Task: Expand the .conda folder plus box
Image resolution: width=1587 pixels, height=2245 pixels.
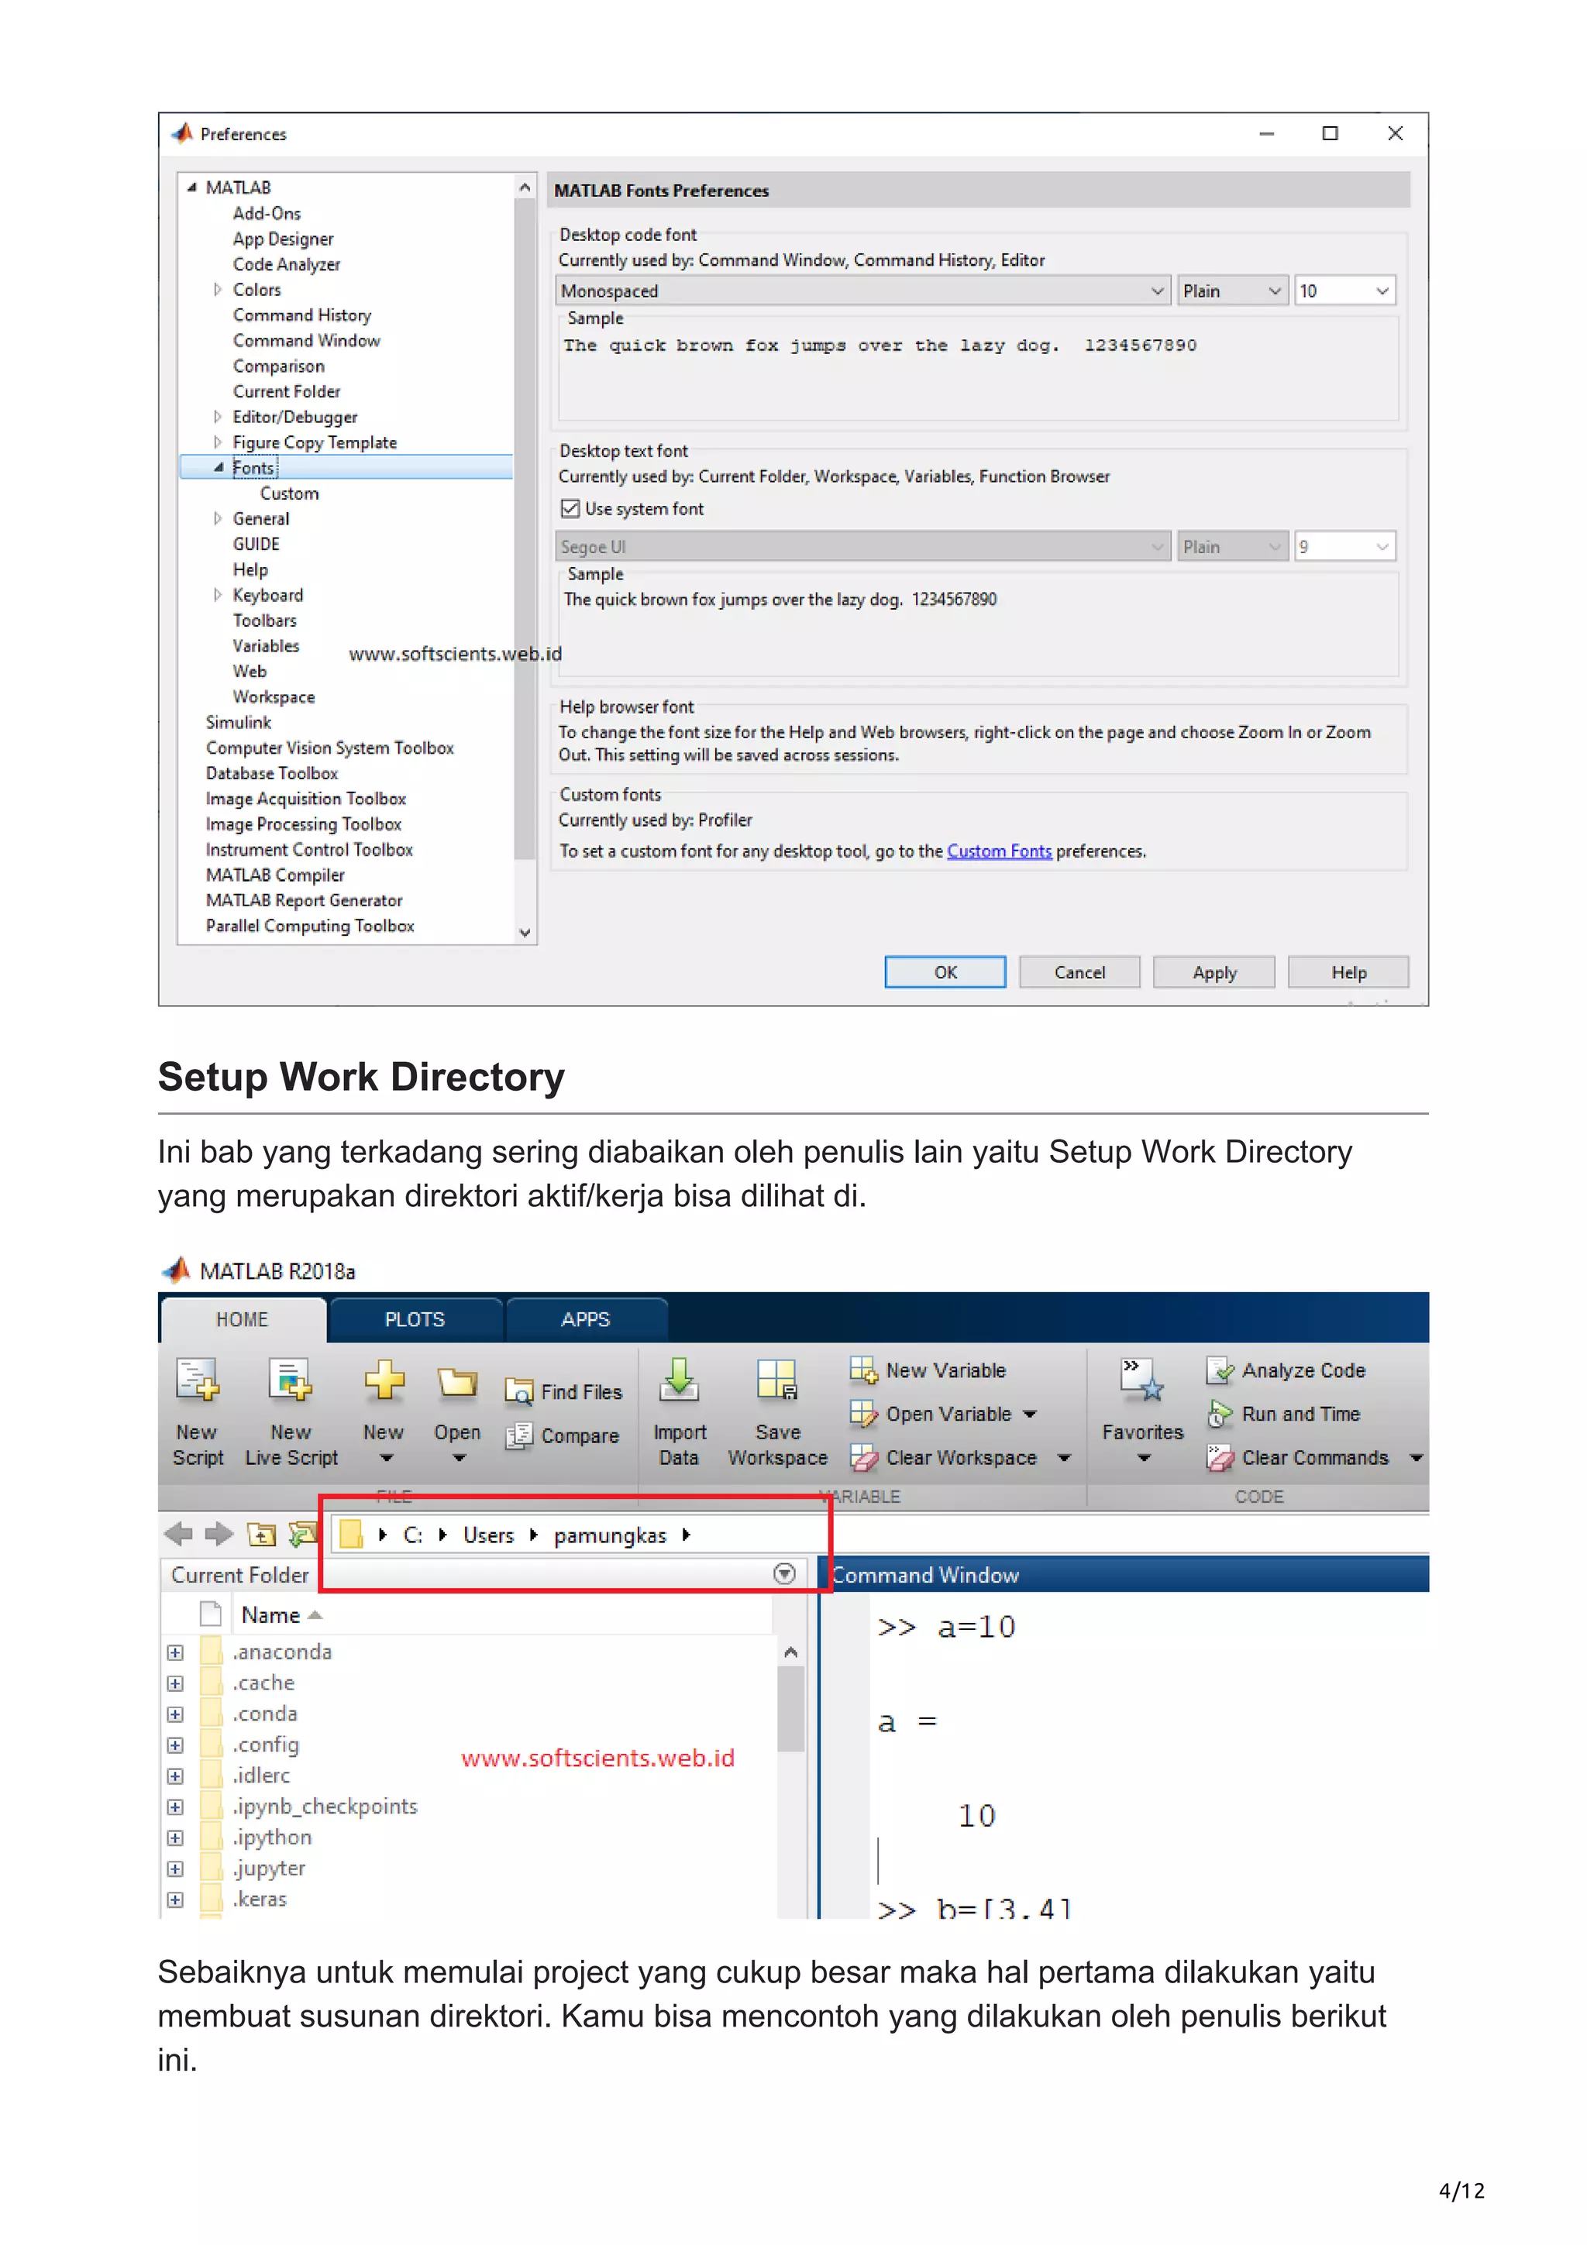Action: [x=175, y=1714]
